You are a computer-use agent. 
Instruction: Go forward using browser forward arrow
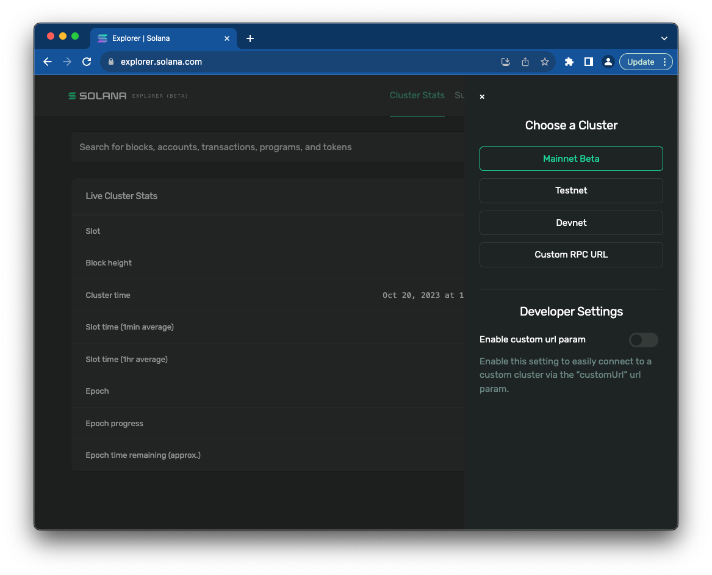67,62
